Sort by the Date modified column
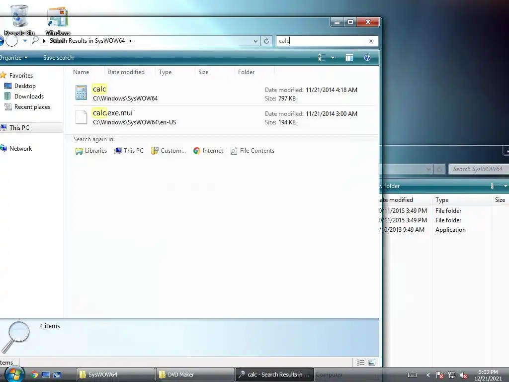 126,72
